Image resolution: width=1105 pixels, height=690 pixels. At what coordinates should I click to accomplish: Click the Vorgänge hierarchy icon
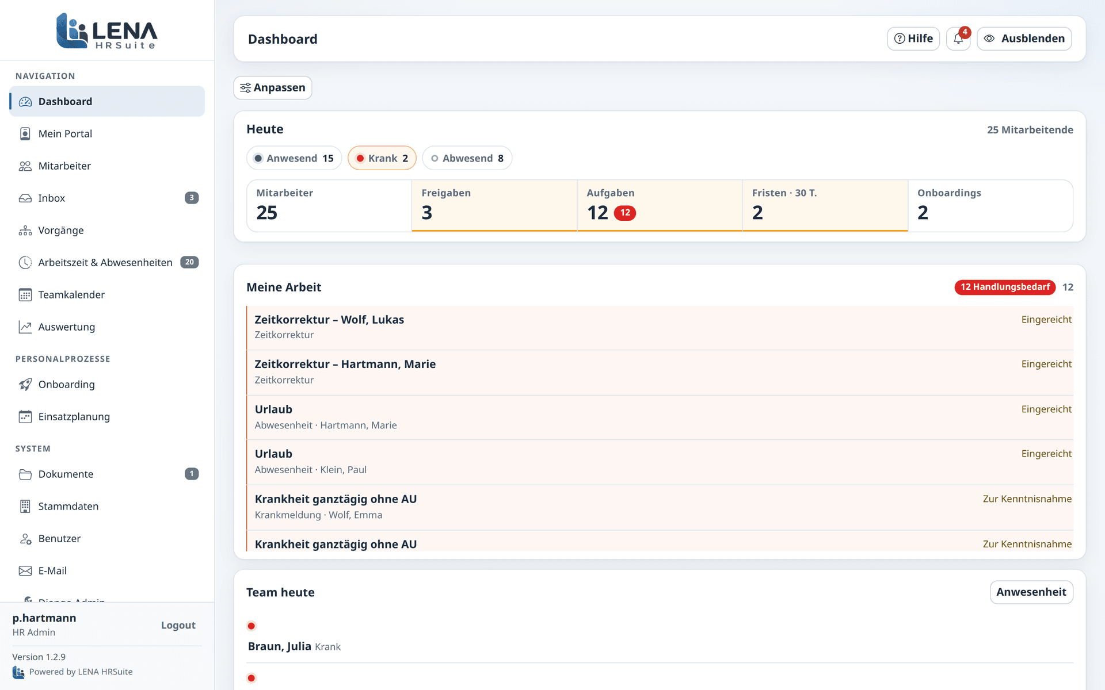click(25, 231)
